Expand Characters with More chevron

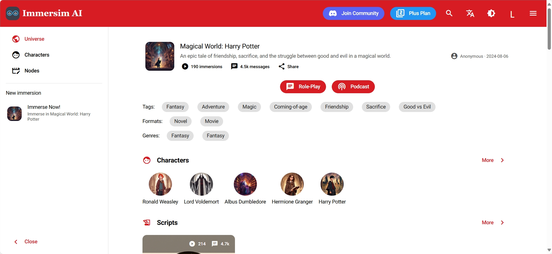502,160
